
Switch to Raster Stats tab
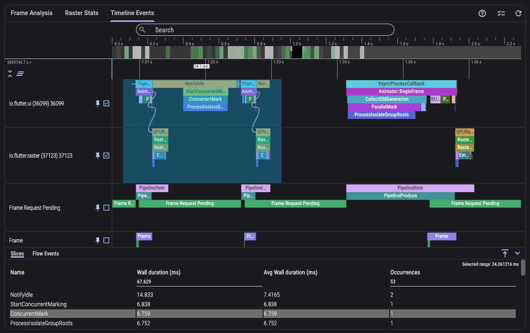[82, 13]
